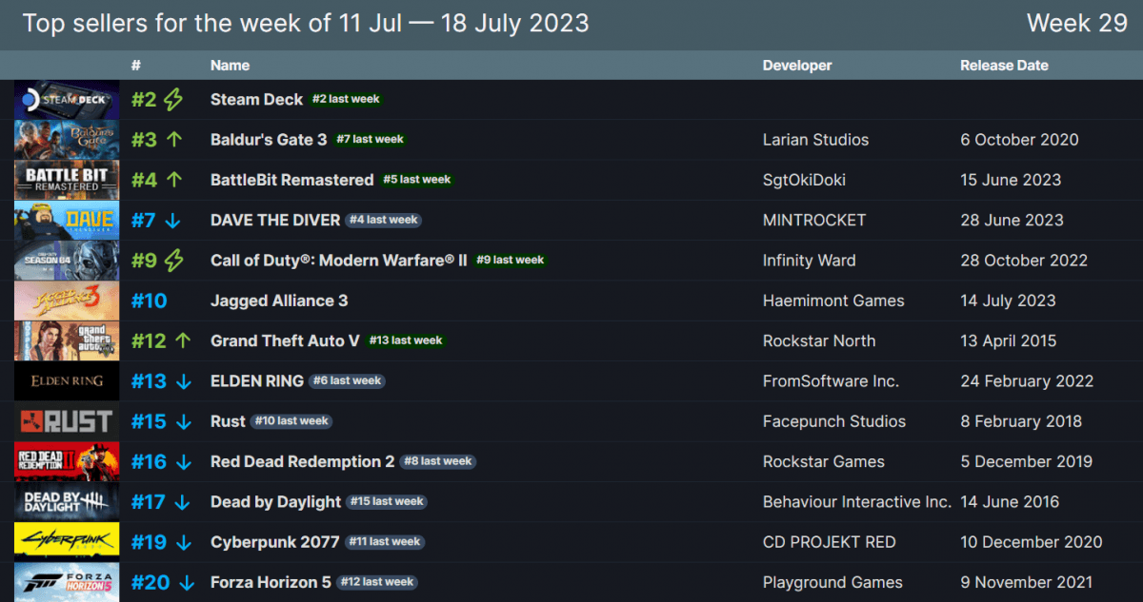Open the BattleBit Remastered name link
The width and height of the screenshot is (1143, 602).
pyautogui.click(x=291, y=180)
